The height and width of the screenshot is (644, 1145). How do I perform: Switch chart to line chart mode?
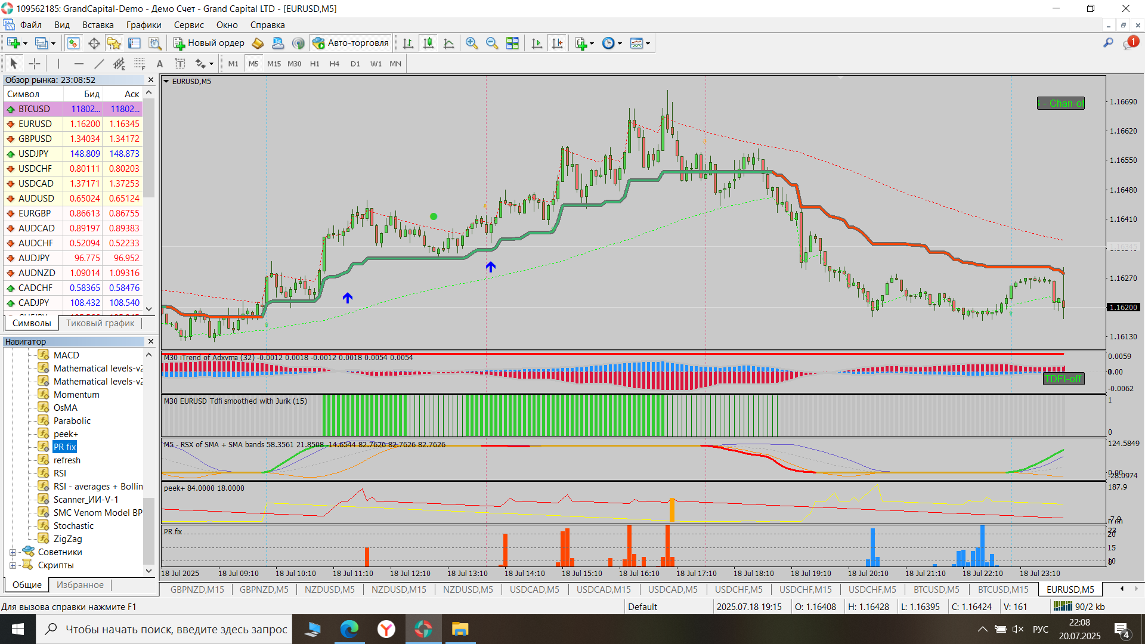click(x=448, y=43)
